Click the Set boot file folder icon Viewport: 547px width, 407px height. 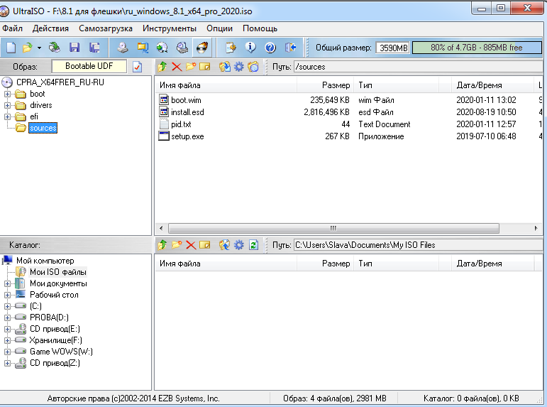[253, 66]
